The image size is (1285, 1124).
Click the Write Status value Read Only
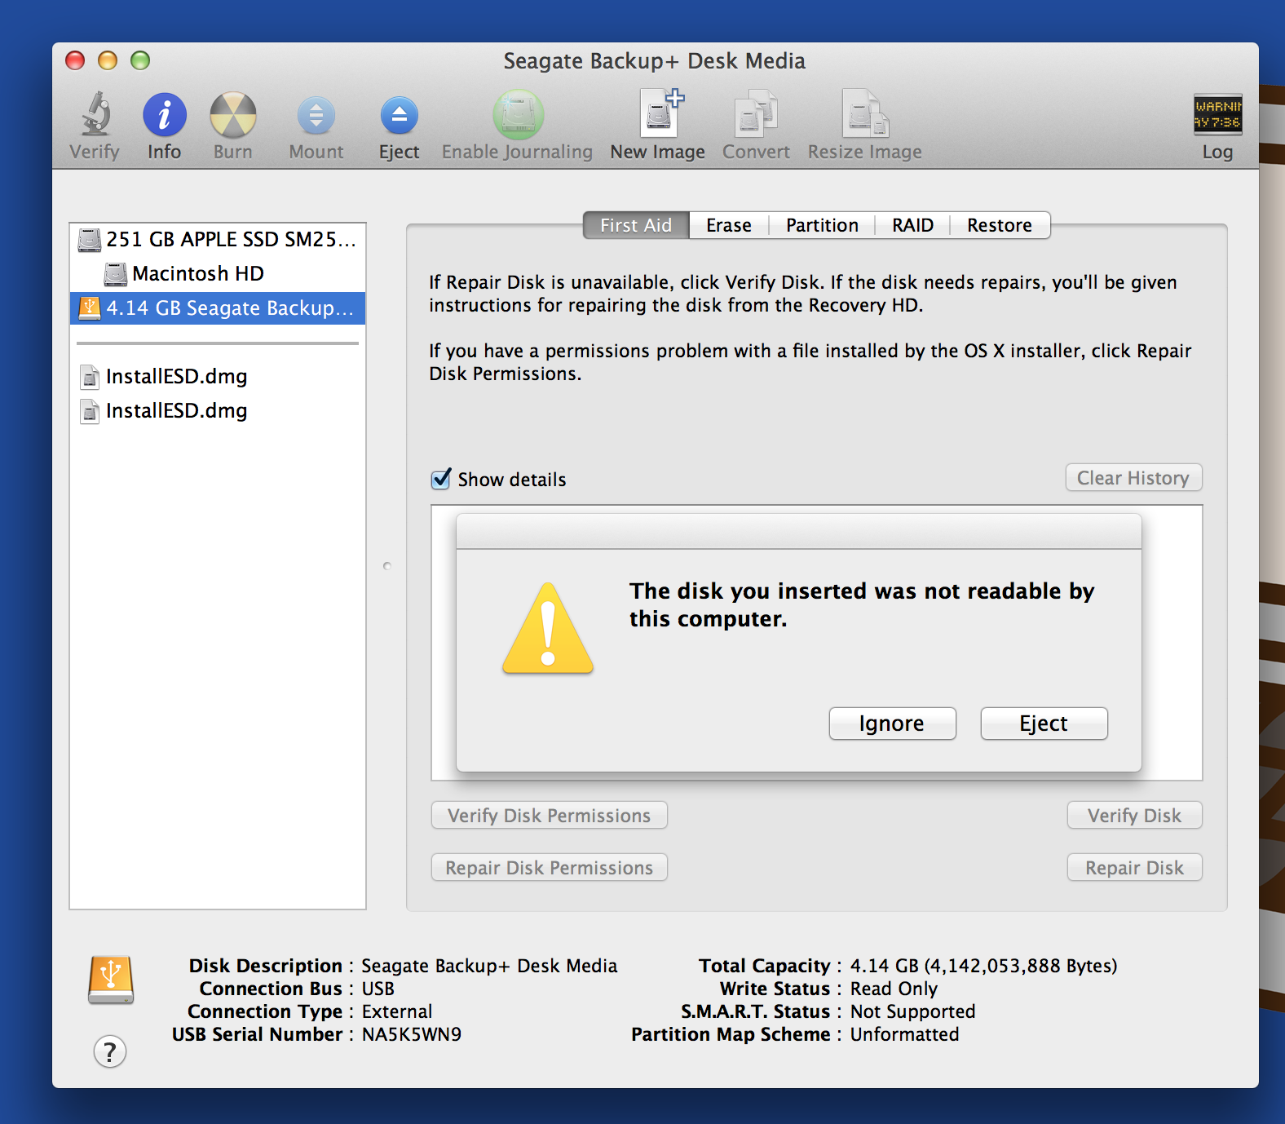(x=894, y=989)
